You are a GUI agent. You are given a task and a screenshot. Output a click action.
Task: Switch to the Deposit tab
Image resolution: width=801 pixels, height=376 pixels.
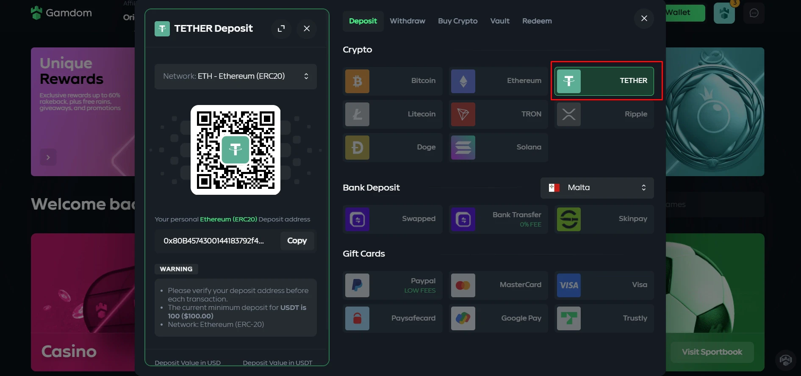[363, 21]
